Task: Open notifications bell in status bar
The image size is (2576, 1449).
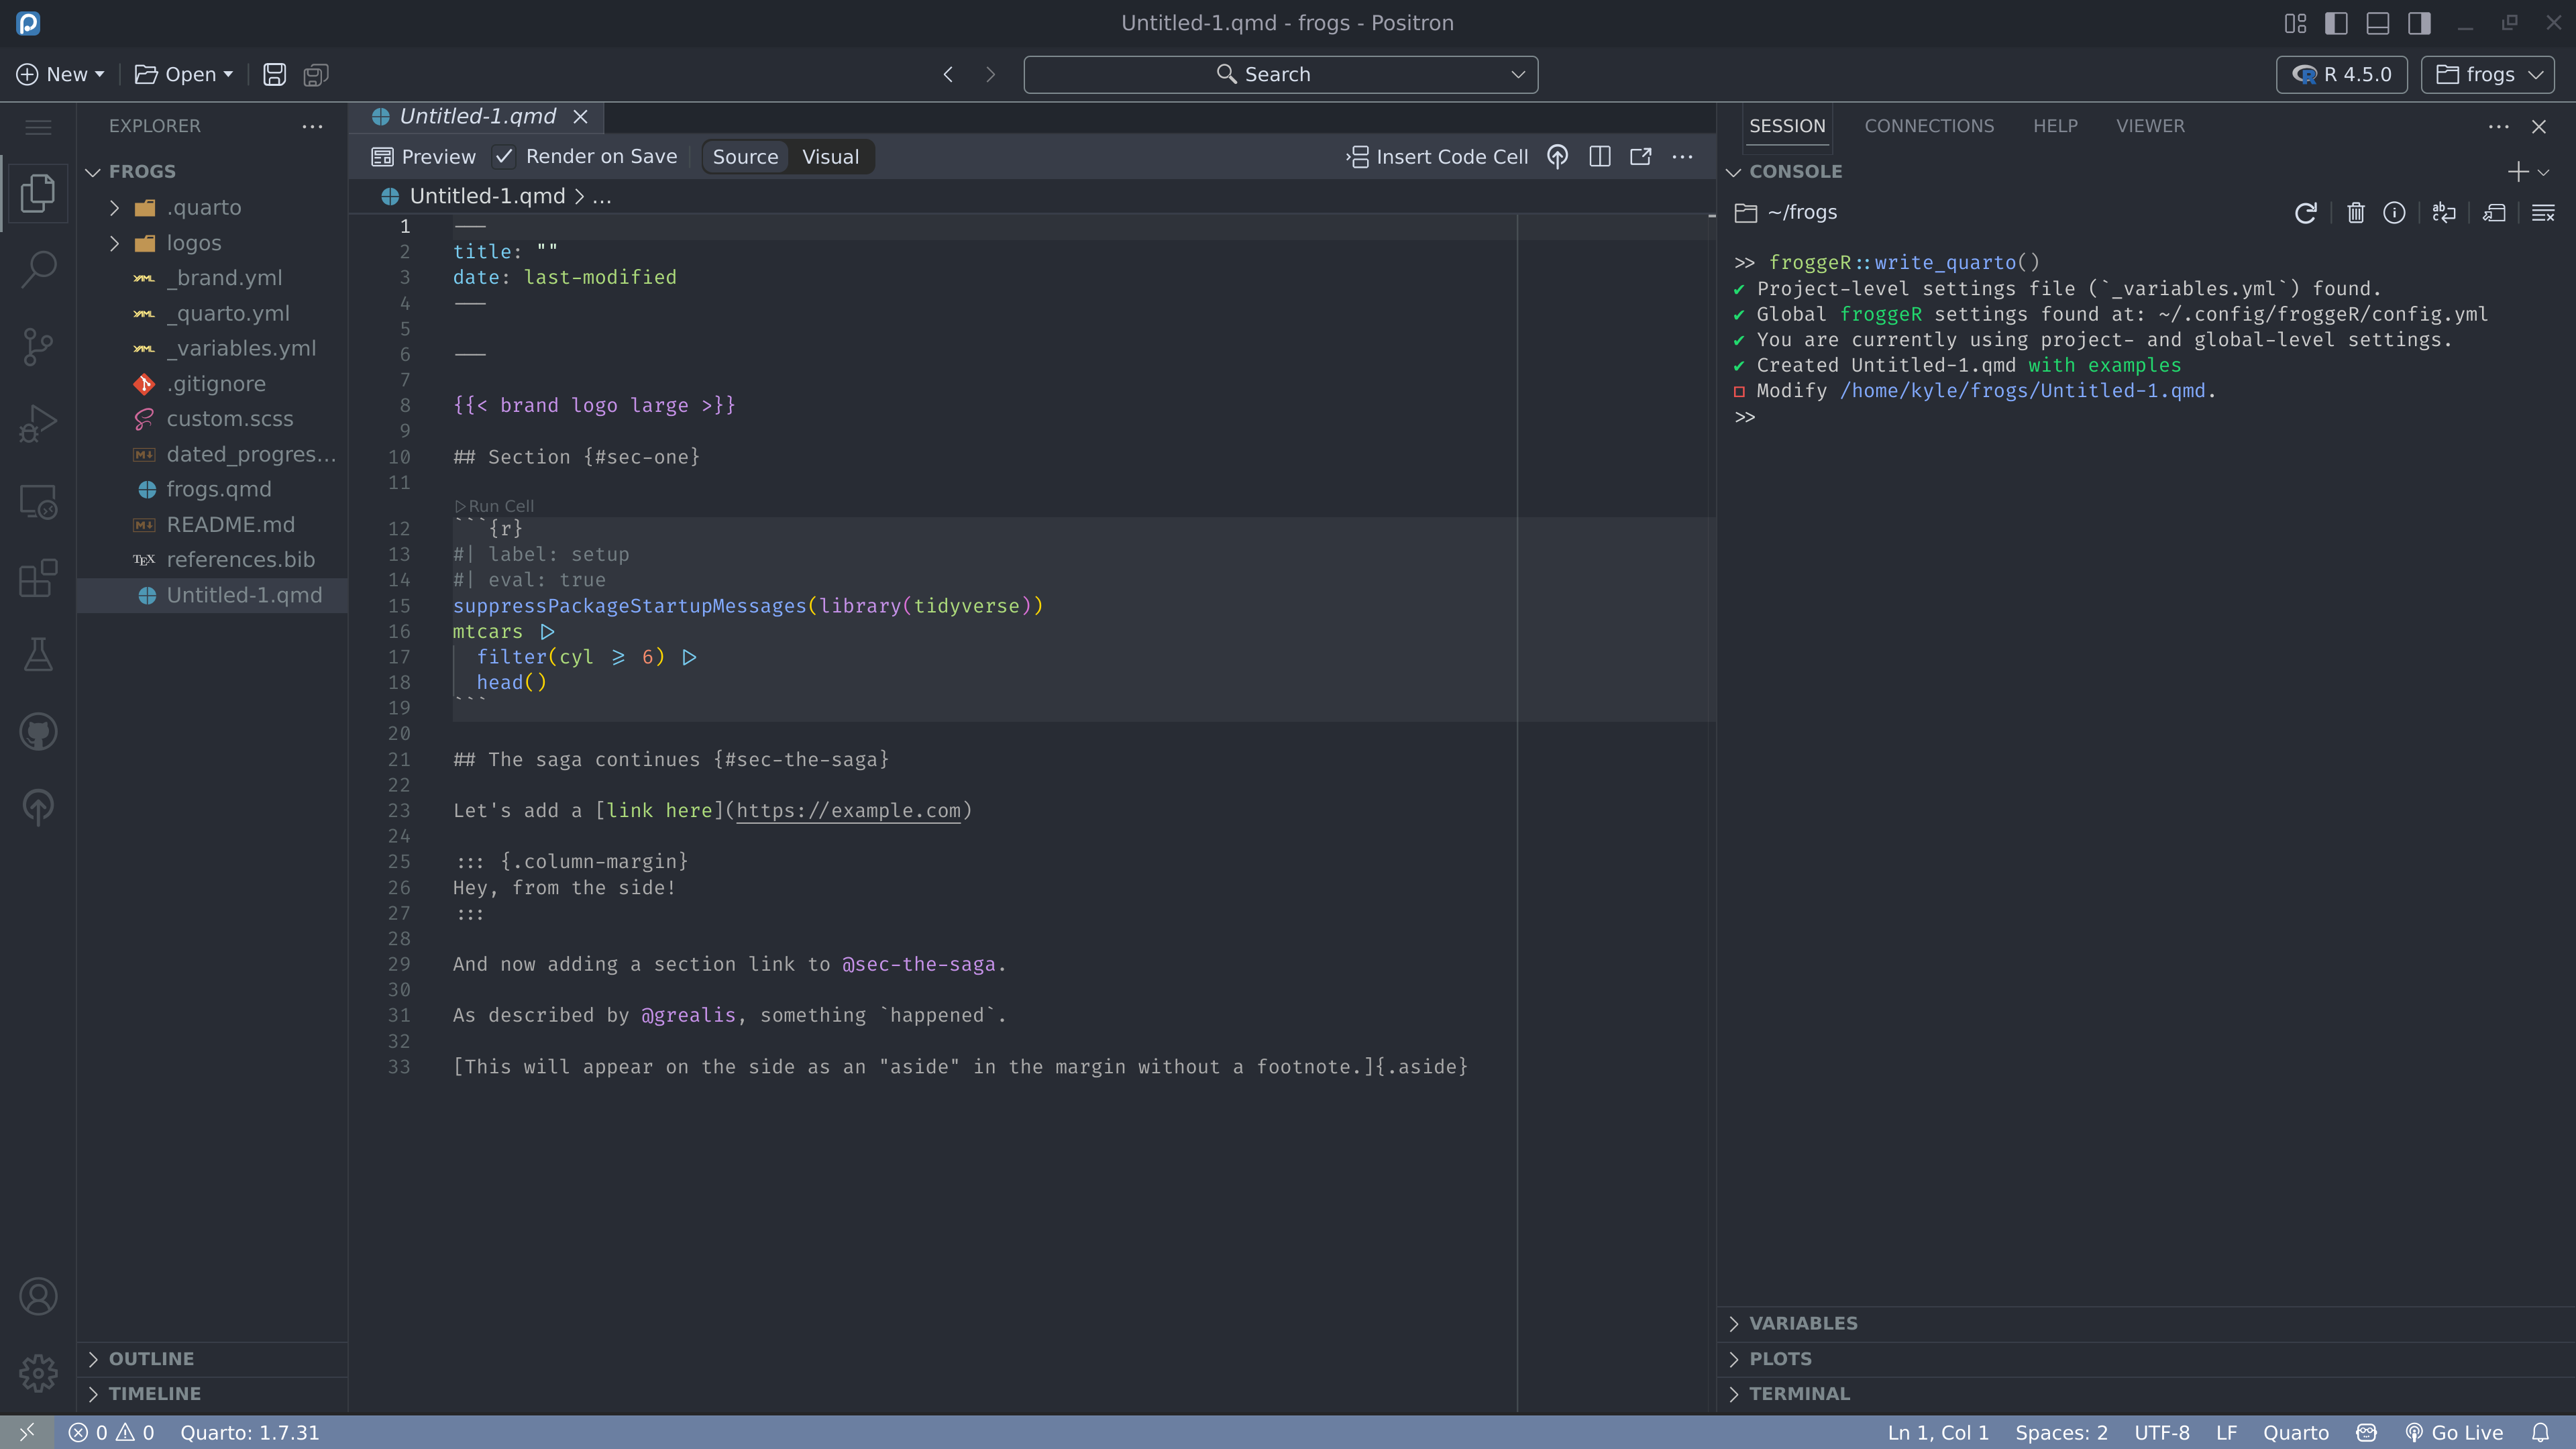Action: [x=2540, y=1433]
